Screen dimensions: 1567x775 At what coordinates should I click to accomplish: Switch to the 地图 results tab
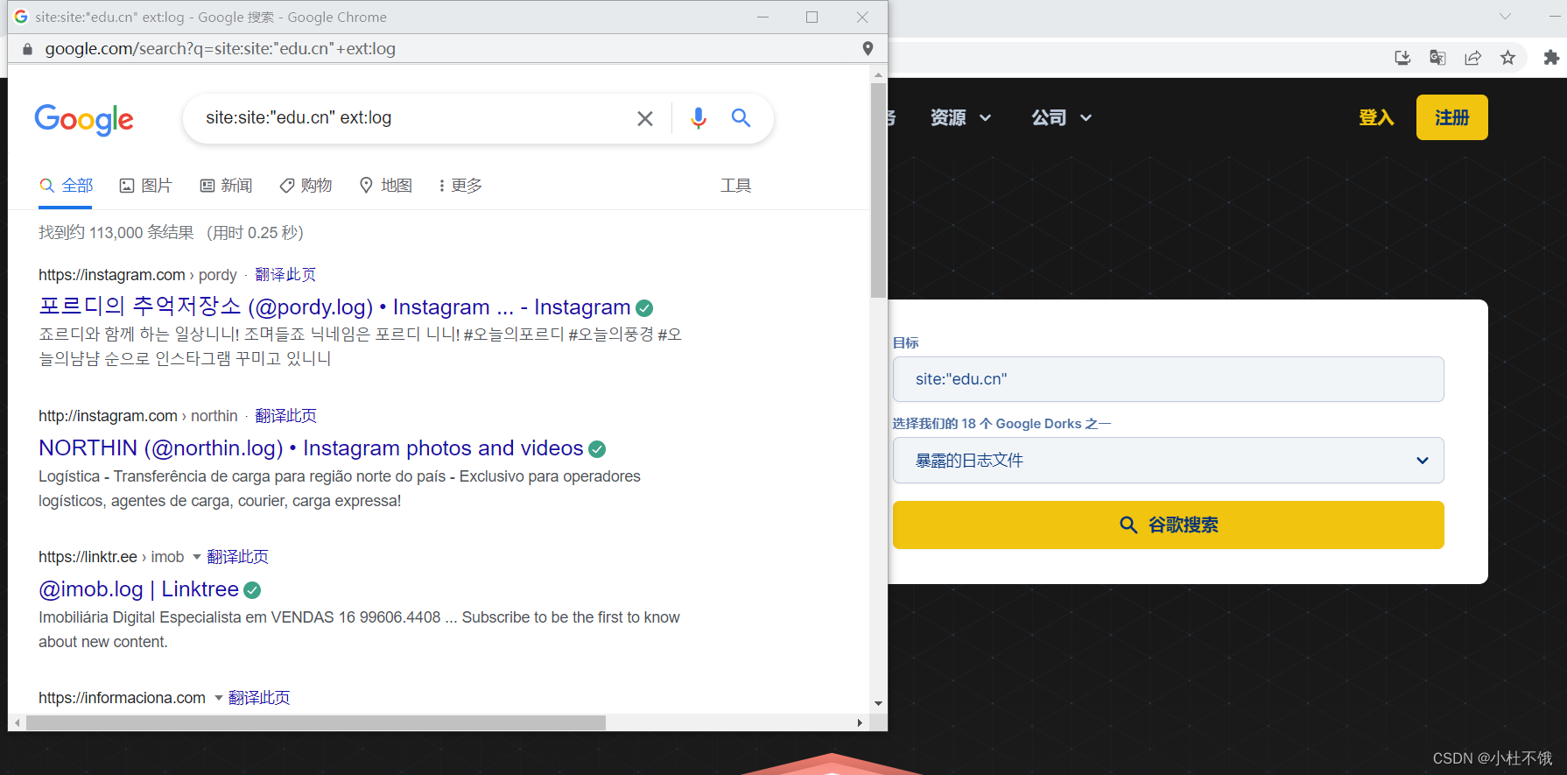386,186
